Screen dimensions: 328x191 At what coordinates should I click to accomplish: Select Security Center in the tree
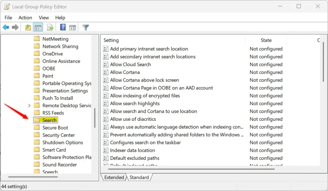click(59, 135)
